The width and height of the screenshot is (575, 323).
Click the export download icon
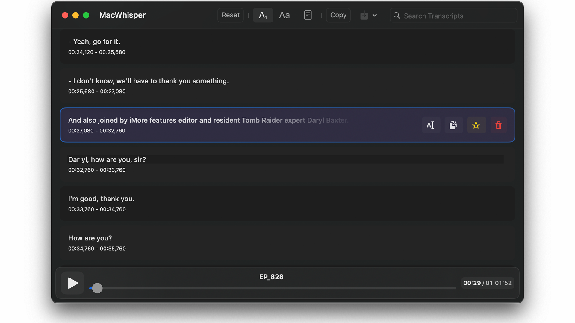click(x=364, y=15)
